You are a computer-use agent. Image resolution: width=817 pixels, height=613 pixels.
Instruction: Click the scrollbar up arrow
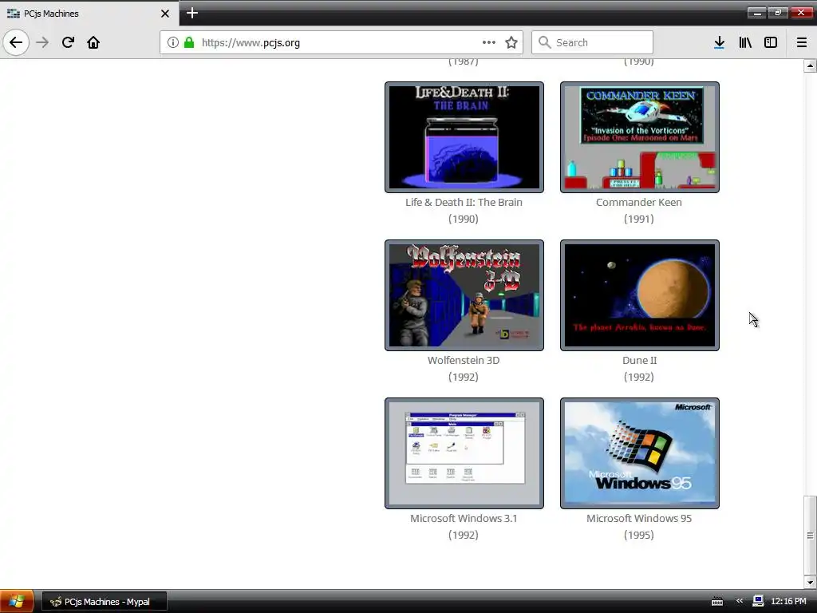point(810,65)
